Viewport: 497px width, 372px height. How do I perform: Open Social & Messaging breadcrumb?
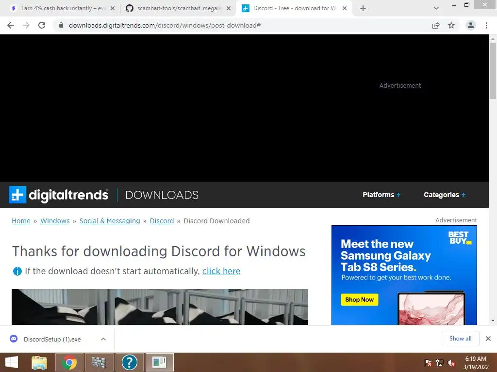(x=110, y=221)
